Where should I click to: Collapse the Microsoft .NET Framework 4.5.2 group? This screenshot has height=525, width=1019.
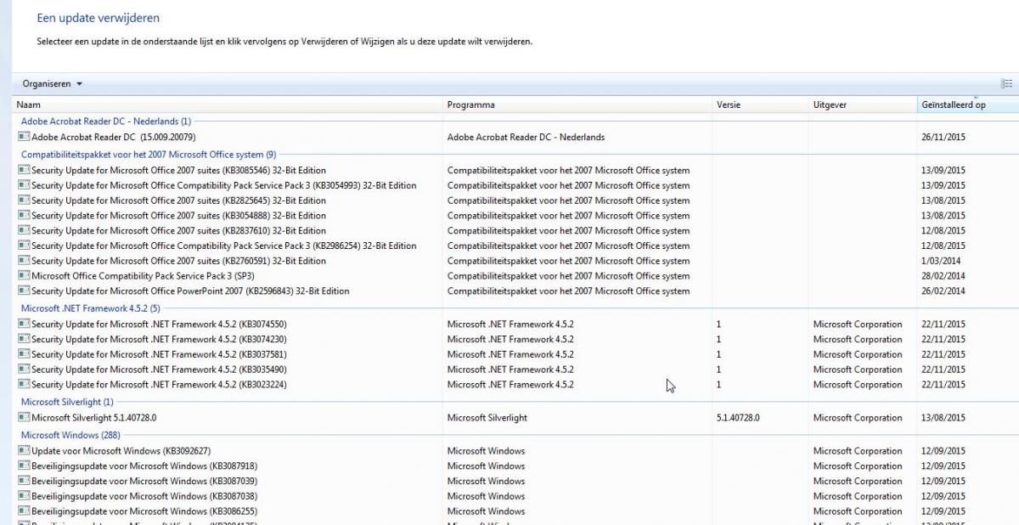[x=90, y=308]
